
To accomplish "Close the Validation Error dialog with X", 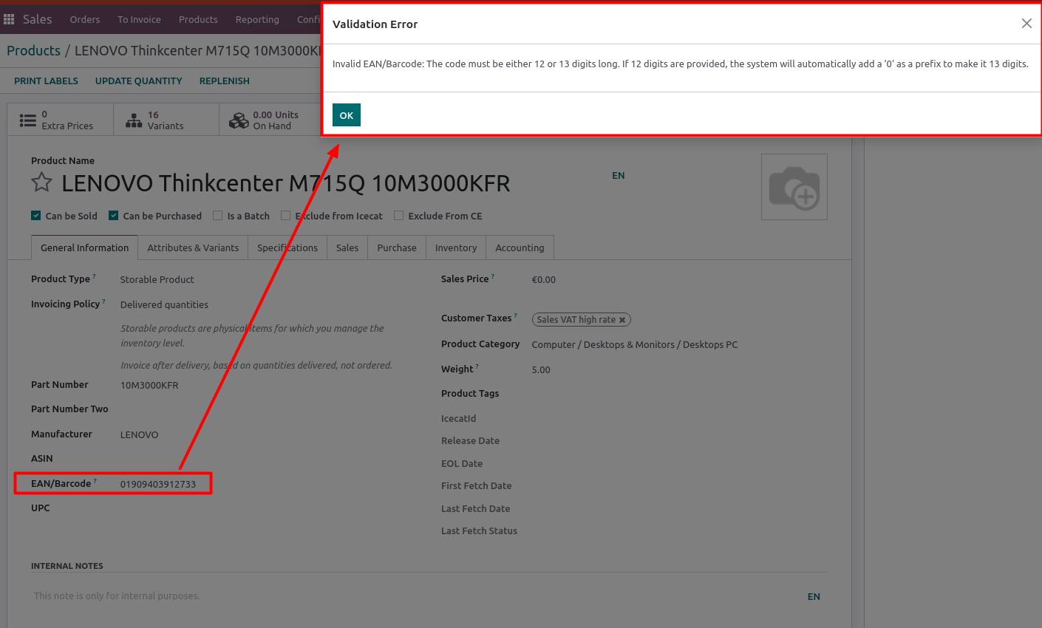I will coord(1026,24).
